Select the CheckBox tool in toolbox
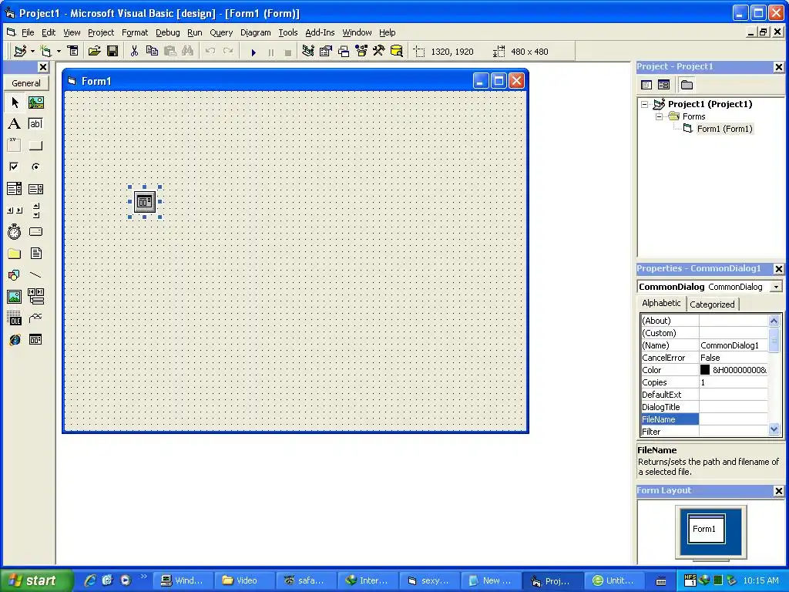The height and width of the screenshot is (592, 789). pos(15,166)
